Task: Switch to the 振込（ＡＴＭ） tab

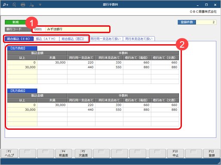Action: click(46, 39)
